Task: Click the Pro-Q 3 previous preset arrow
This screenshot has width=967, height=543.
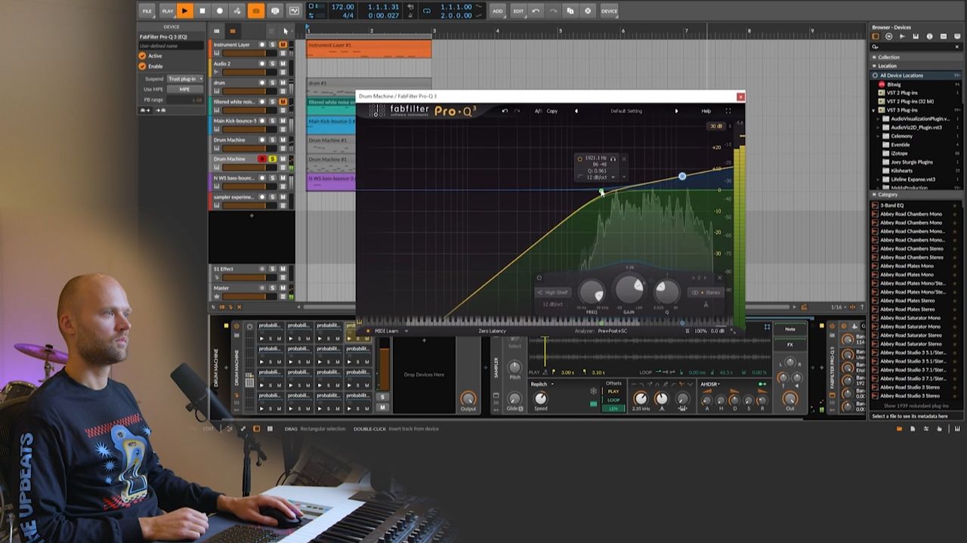Action: click(576, 111)
